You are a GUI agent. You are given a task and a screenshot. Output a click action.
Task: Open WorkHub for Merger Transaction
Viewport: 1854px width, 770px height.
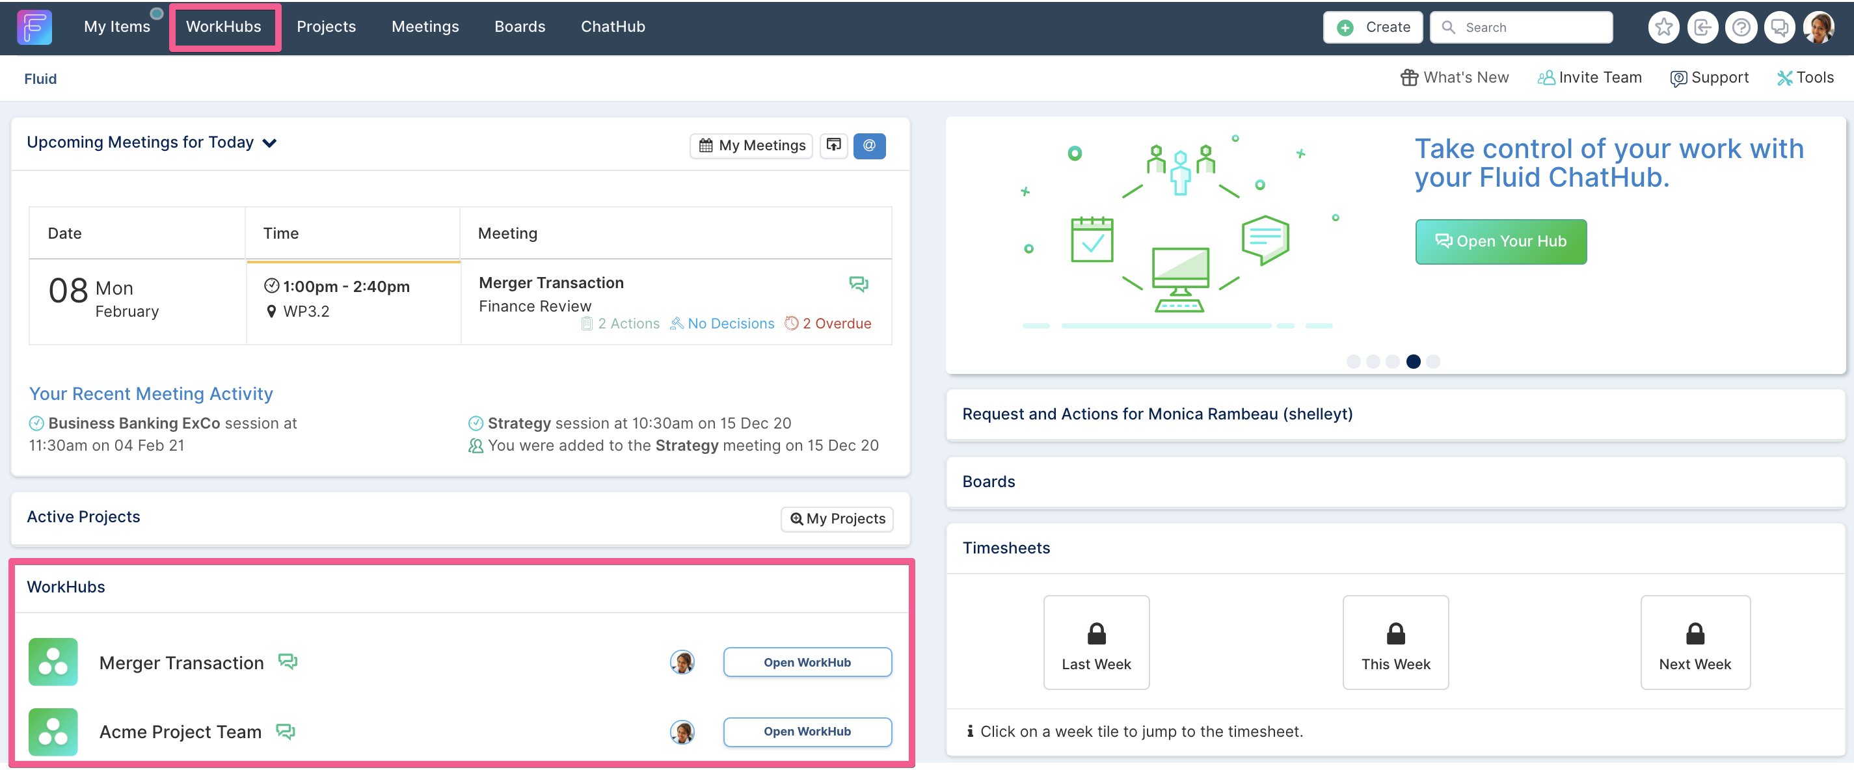click(x=807, y=662)
